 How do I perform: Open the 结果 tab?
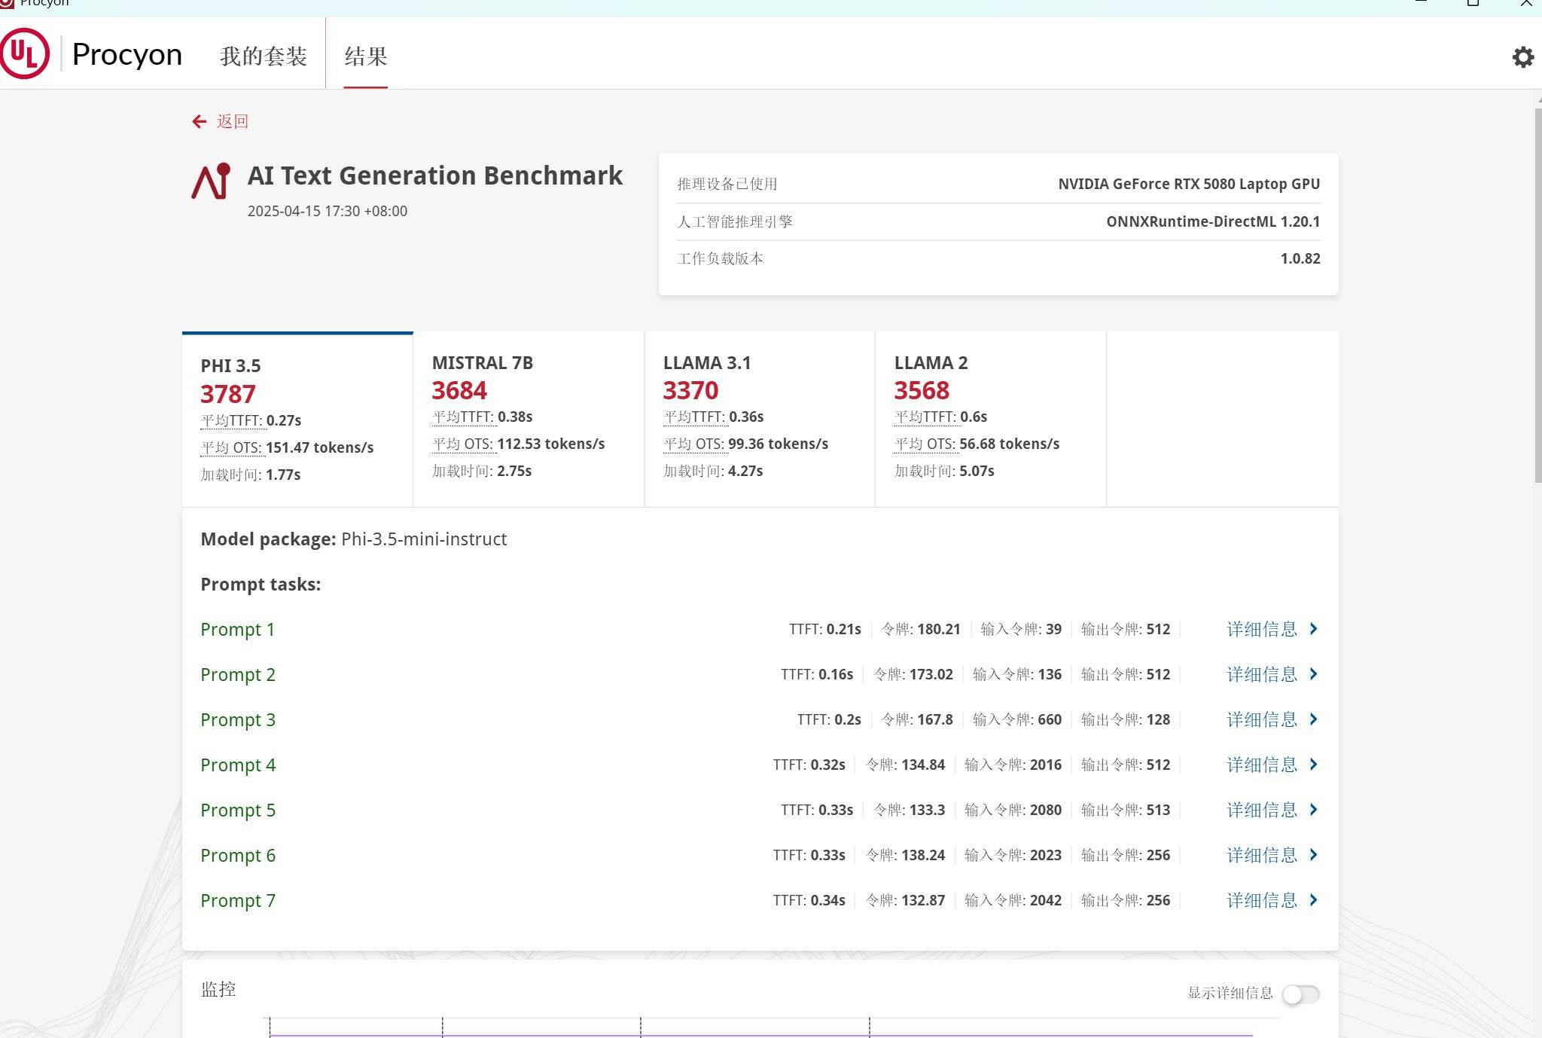point(366,56)
